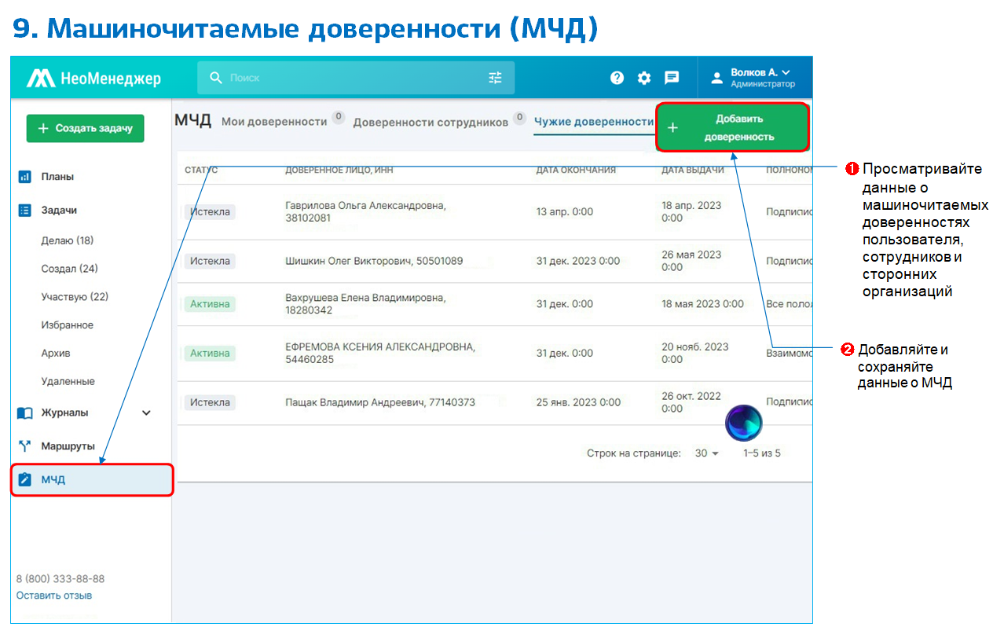Switch to the Мои доверенности tab

click(273, 122)
